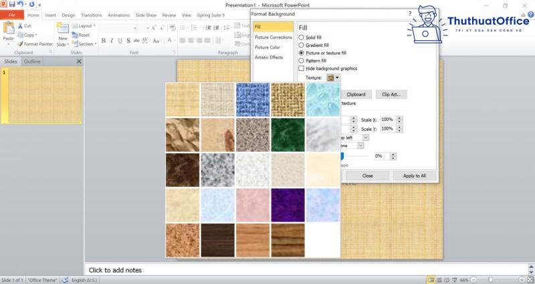Enable Hide background graphics checkbox
The image size is (535, 284).
point(301,68)
